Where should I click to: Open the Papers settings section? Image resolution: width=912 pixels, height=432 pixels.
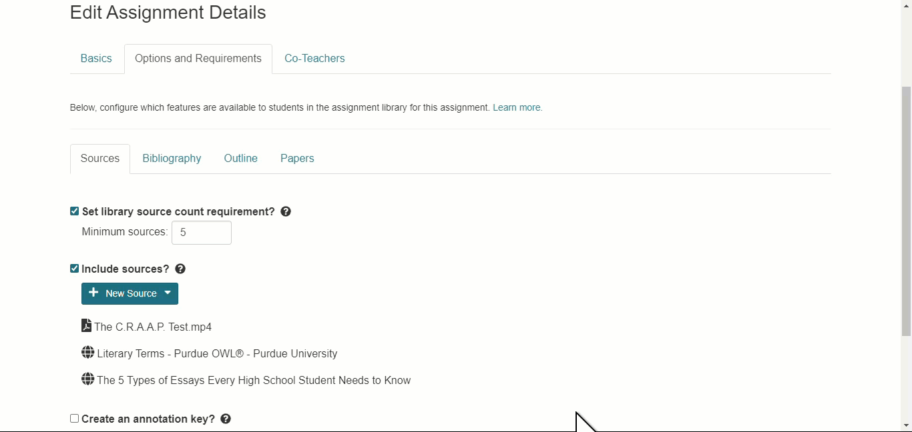pos(296,158)
